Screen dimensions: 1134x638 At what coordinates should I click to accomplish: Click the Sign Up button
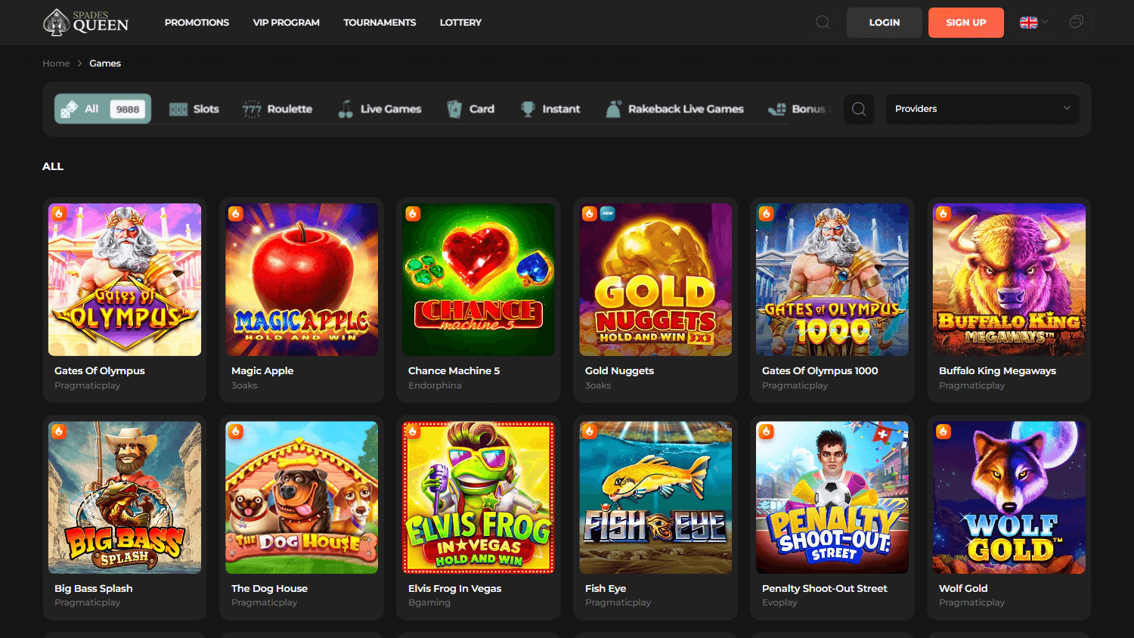tap(966, 23)
